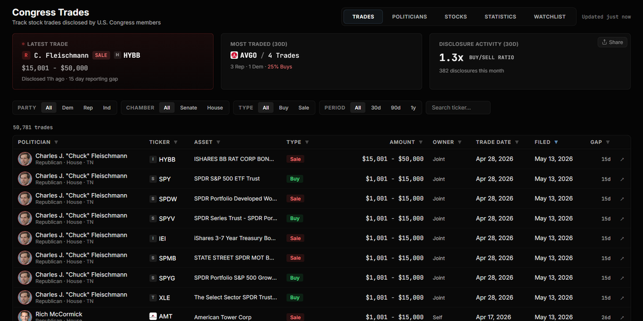Open external link icon in SPY row
Image resolution: width=643 pixels, height=321 pixels.
click(622, 179)
